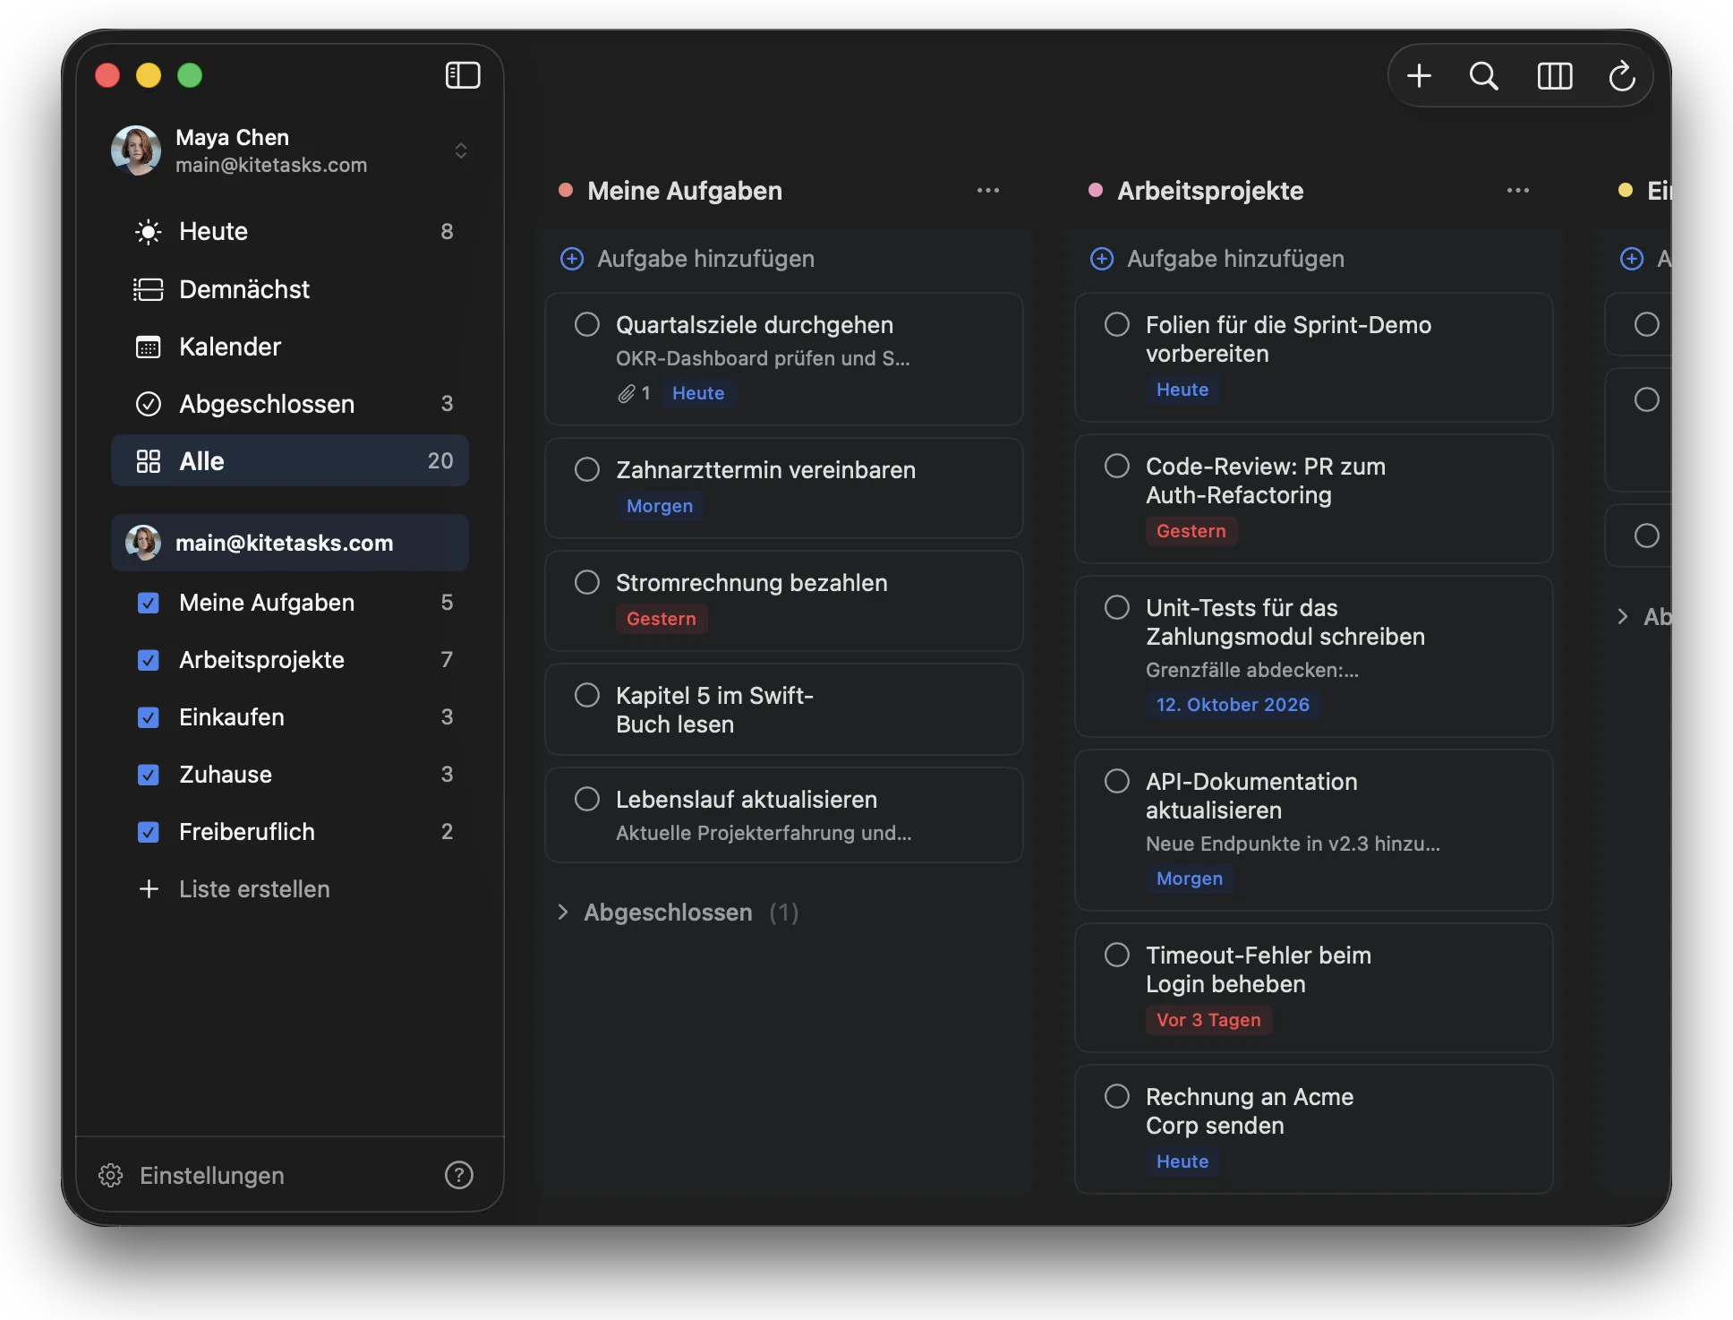Click the attachment paperclip on Quartalsziele task
The height and width of the screenshot is (1320, 1733).
[627, 393]
